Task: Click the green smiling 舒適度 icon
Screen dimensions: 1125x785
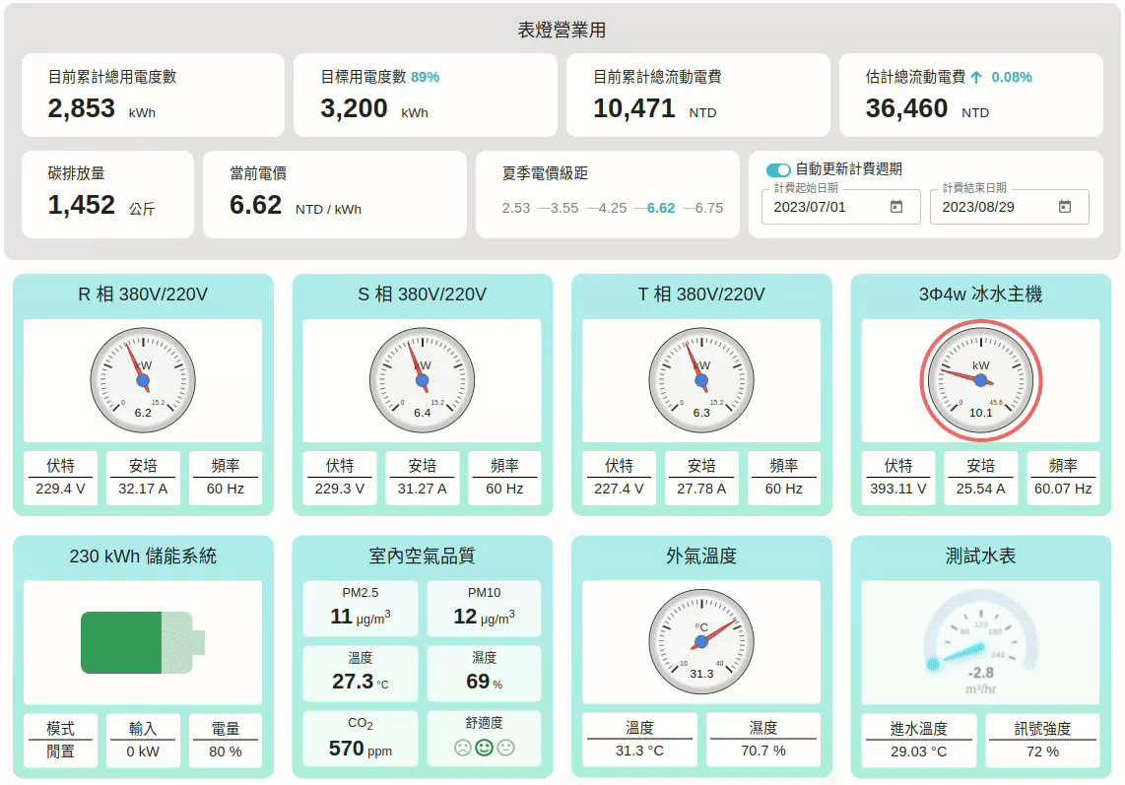Action: 485,748
